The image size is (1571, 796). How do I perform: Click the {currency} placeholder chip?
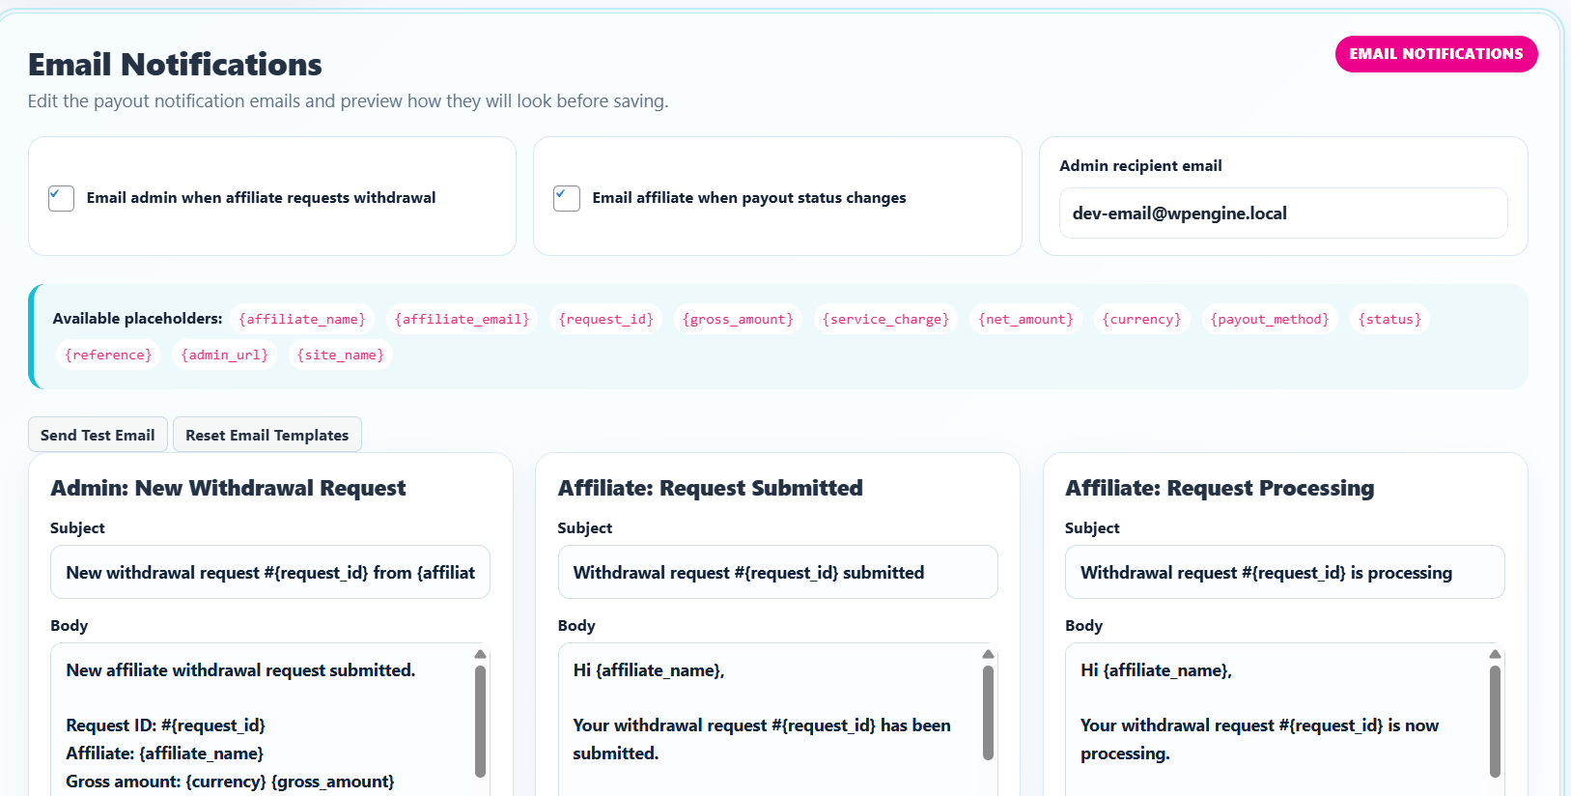1142,319
